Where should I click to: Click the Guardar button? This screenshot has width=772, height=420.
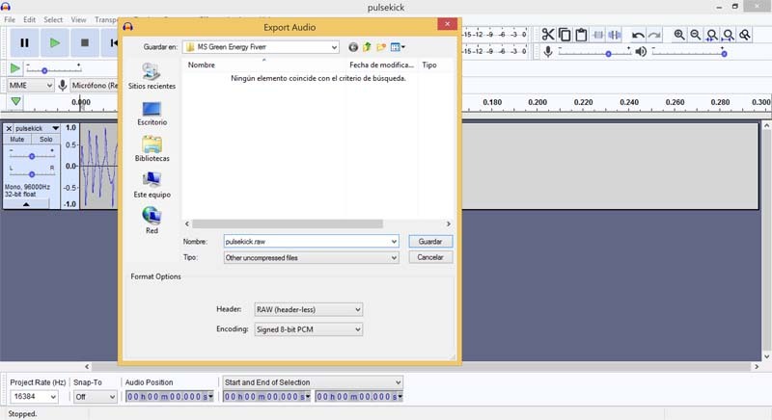(430, 242)
